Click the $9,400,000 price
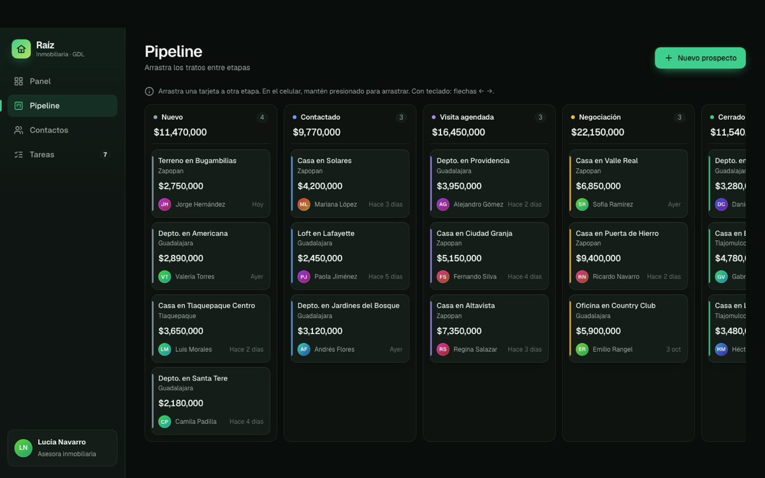Screen dimensions: 765x478 [598, 258]
